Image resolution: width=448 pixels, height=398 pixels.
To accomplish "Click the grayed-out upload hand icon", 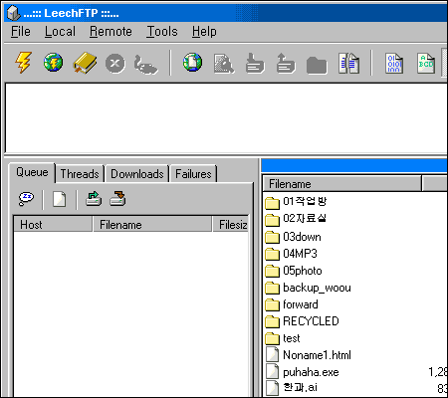I will [286, 63].
